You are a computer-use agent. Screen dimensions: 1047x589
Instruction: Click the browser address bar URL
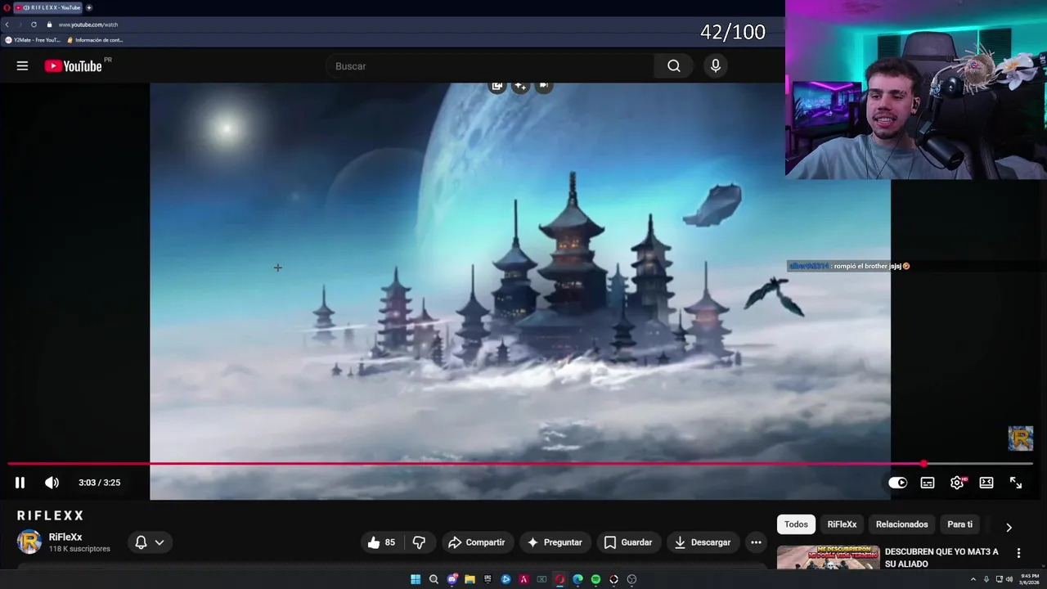[x=88, y=25]
